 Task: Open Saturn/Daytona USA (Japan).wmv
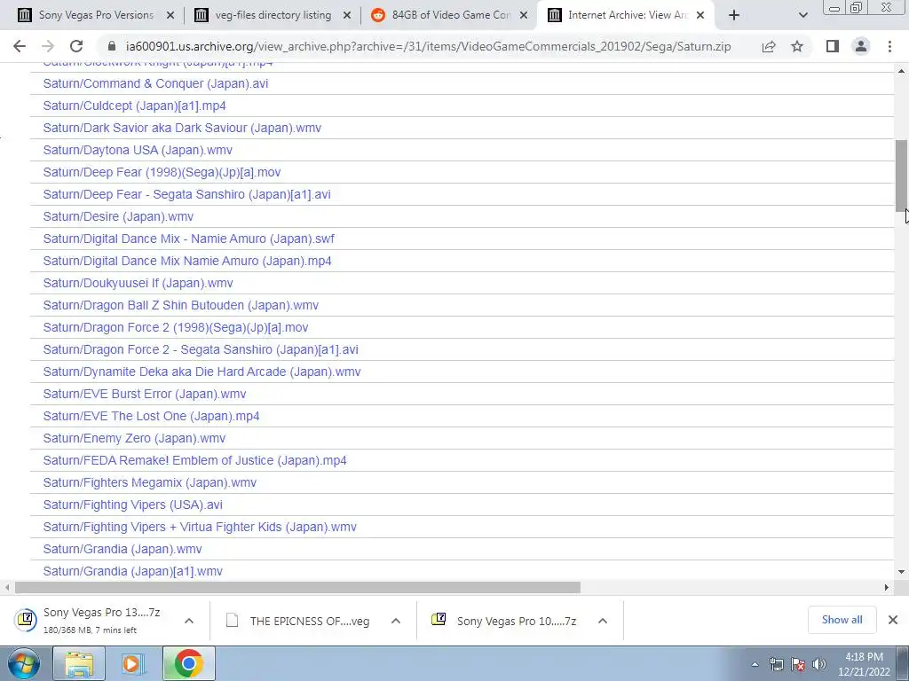pos(138,150)
